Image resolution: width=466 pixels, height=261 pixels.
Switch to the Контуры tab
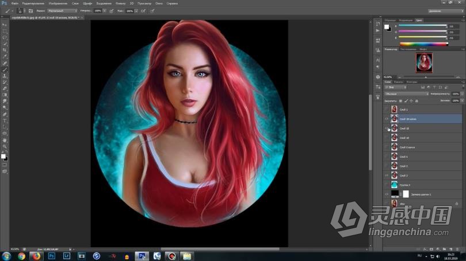[411, 82]
